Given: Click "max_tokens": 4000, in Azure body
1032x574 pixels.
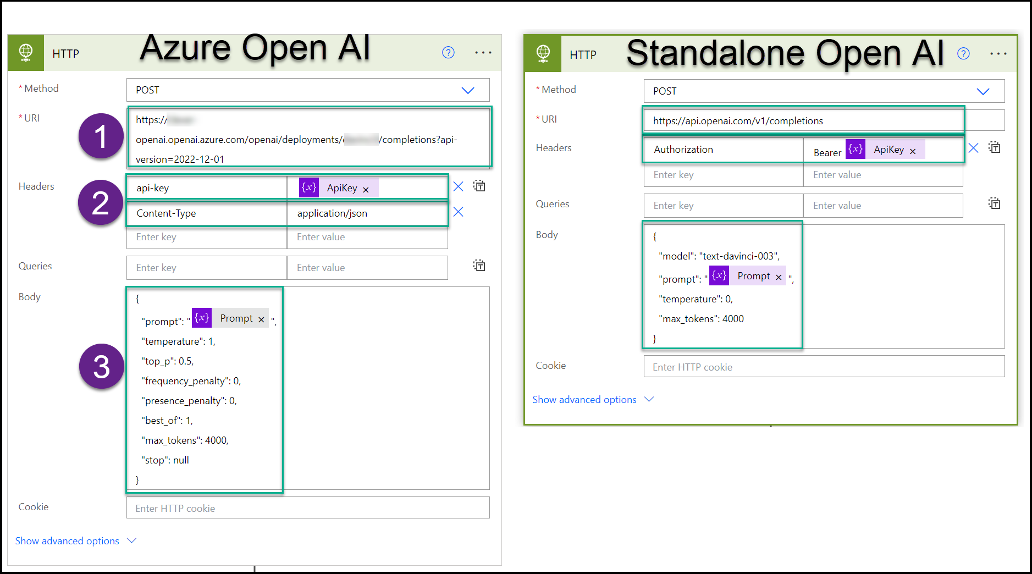Looking at the screenshot, I should point(185,440).
